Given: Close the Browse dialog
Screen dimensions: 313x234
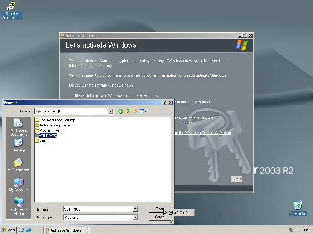Looking at the screenshot, I should (170, 102).
